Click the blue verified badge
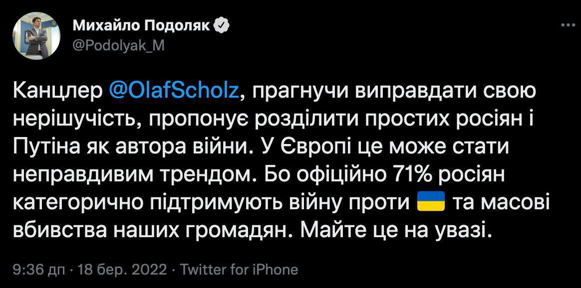The image size is (581, 288). [x=222, y=25]
